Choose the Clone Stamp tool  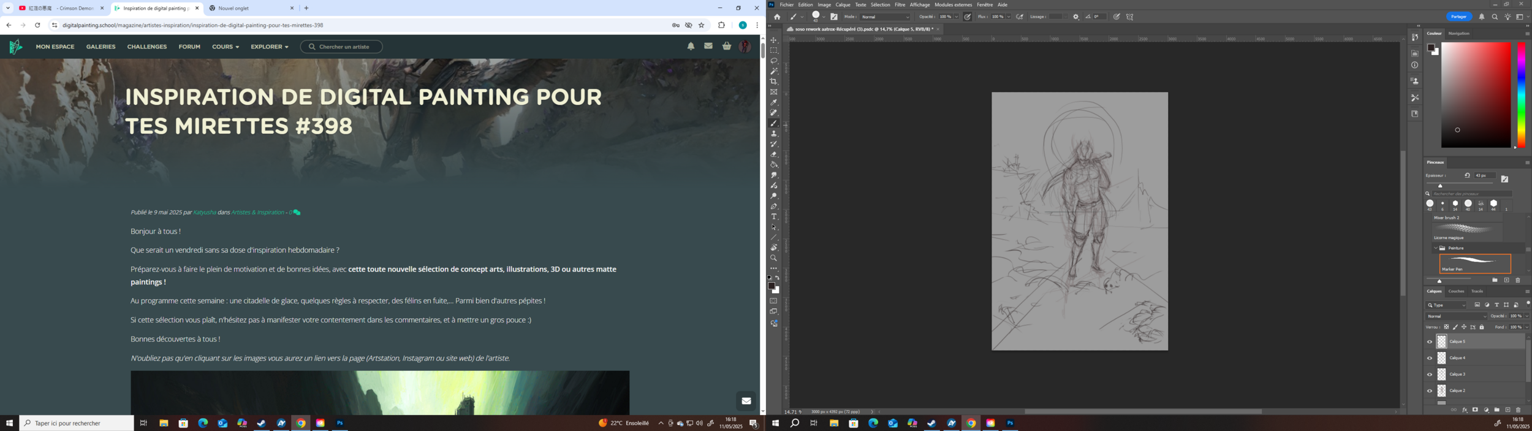[x=773, y=134]
